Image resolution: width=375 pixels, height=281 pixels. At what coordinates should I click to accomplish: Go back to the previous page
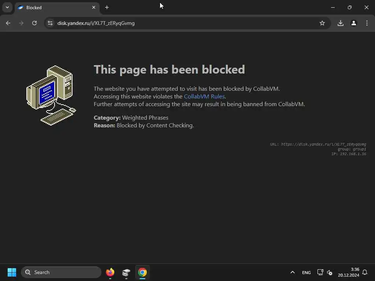tap(8, 23)
